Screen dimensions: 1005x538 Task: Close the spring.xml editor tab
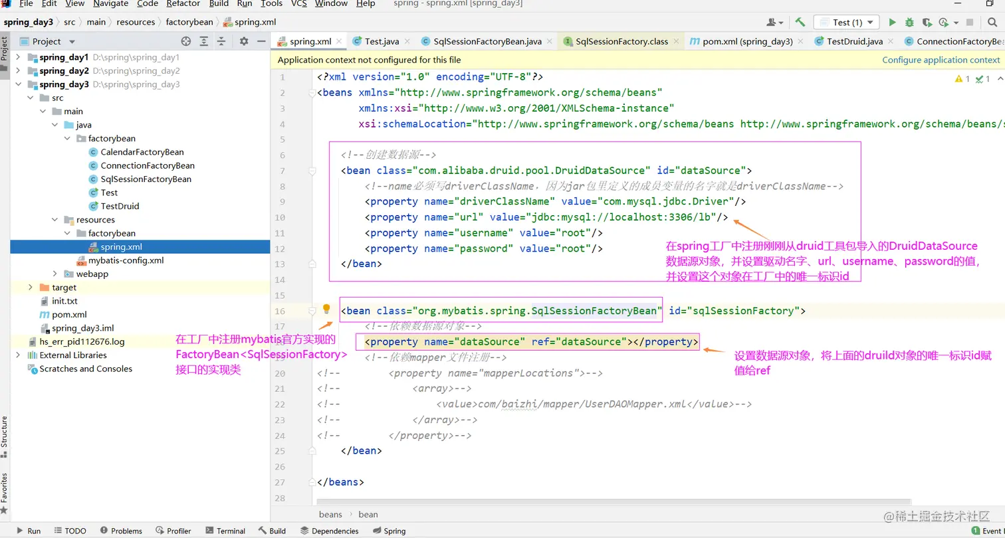pos(338,41)
